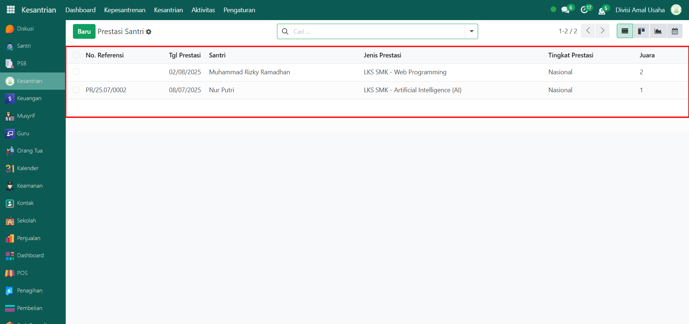The image size is (689, 324).
Task: Open the Keuangan app in sidebar
Action: click(29, 98)
